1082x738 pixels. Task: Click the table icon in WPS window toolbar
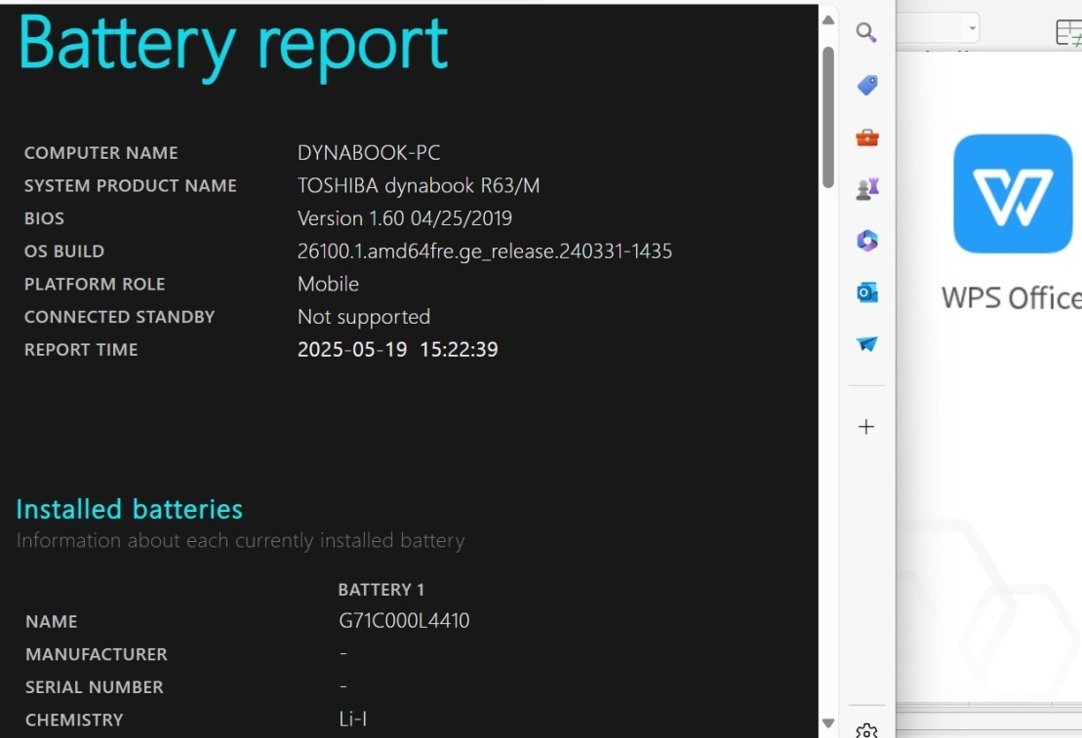pyautogui.click(x=1069, y=32)
